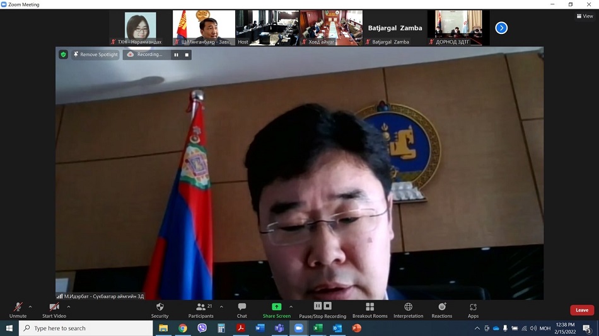
Task: Leave the meeting
Action: (x=581, y=310)
